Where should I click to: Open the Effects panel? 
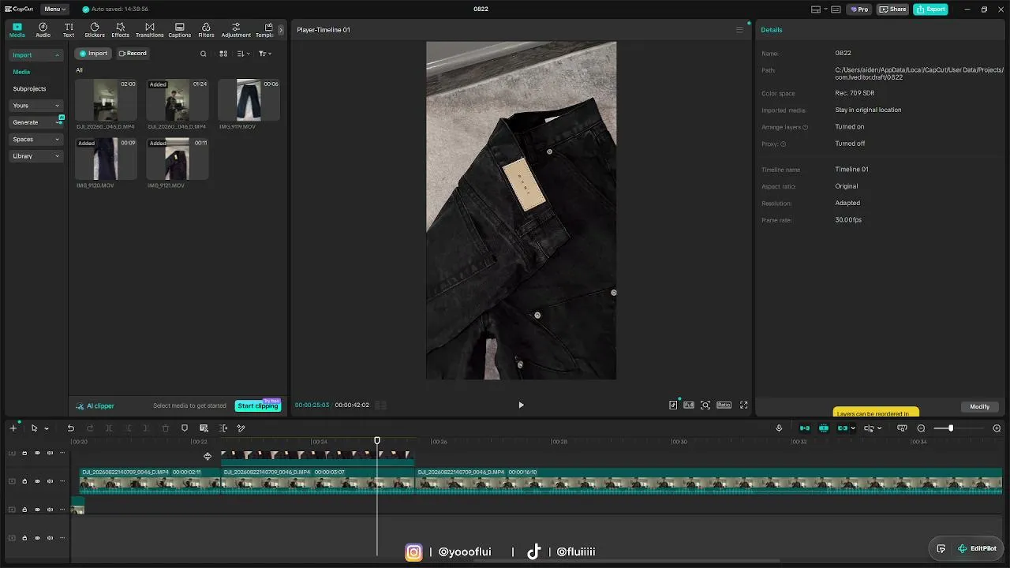[x=121, y=30]
